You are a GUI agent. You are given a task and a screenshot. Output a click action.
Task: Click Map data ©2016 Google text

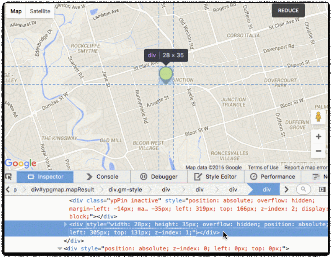pyautogui.click(x=214, y=168)
